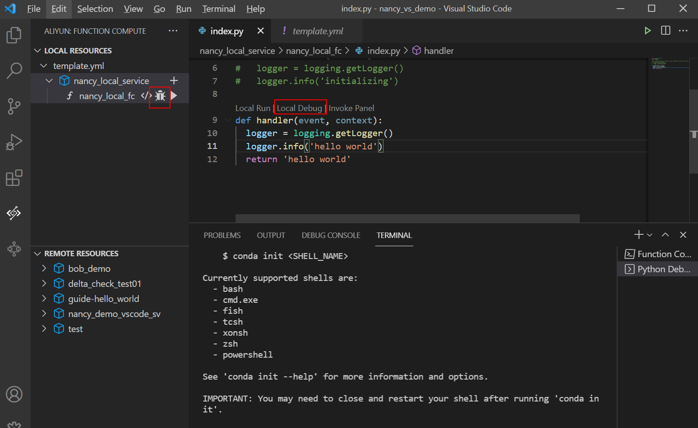Click the Local Debug code lens link
Image resolution: width=698 pixels, height=428 pixels.
pos(299,108)
